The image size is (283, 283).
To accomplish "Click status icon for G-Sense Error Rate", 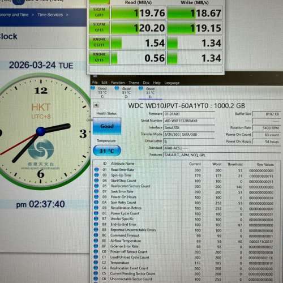I will 96,246.
